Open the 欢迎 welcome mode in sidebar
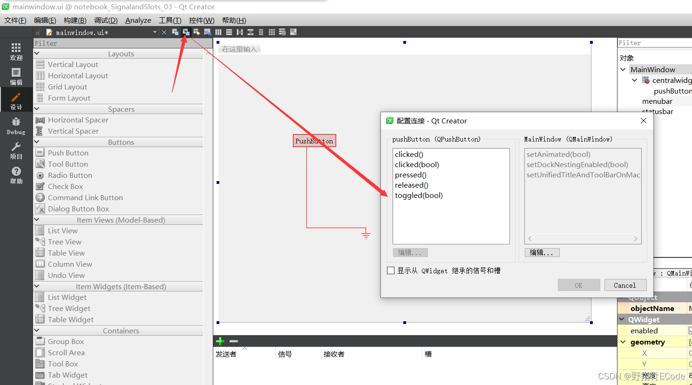 pos(16,51)
